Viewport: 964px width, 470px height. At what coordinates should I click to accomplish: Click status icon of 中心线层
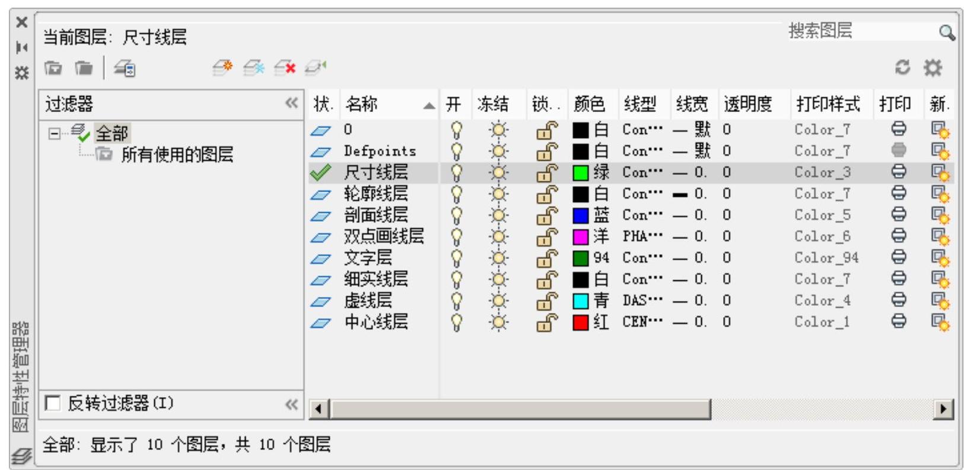pos(320,323)
